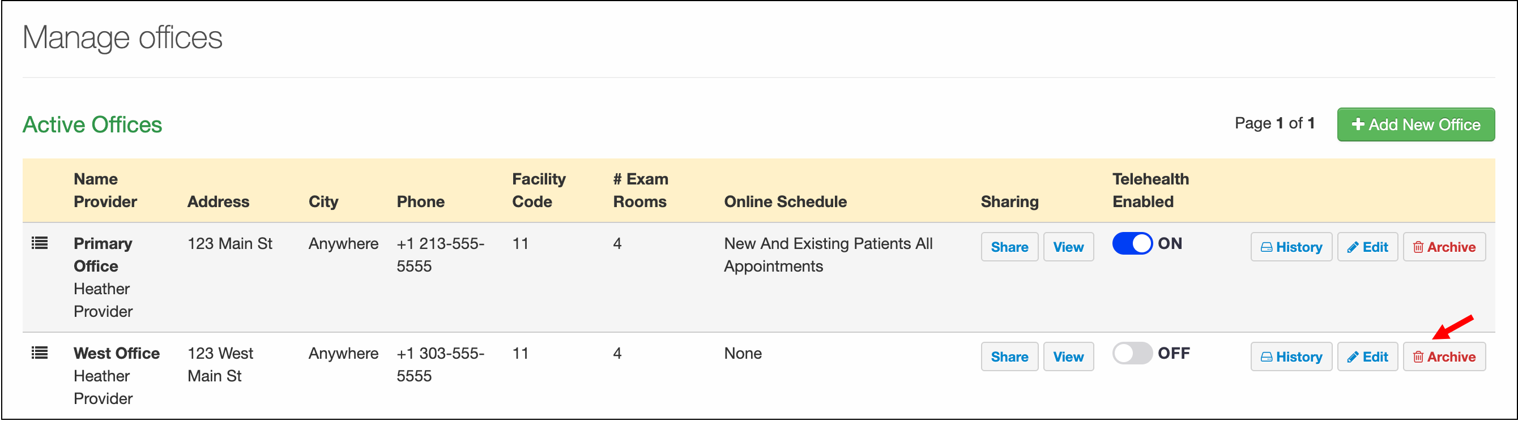The width and height of the screenshot is (1518, 421).
Task: Click Add New Office button
Action: pyautogui.click(x=1415, y=125)
